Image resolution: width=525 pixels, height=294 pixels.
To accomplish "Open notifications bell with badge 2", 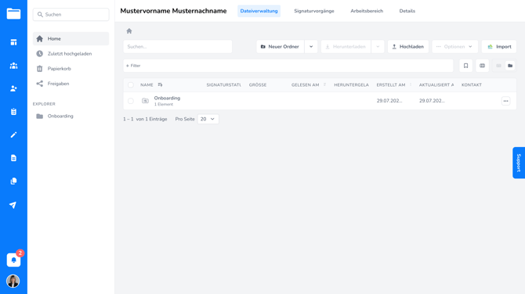I will tap(13, 260).
